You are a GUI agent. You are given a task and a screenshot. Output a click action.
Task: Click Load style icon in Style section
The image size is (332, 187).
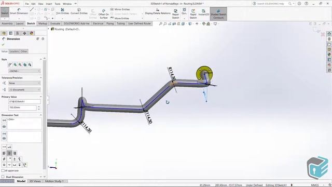pyautogui.click(x=30, y=64)
